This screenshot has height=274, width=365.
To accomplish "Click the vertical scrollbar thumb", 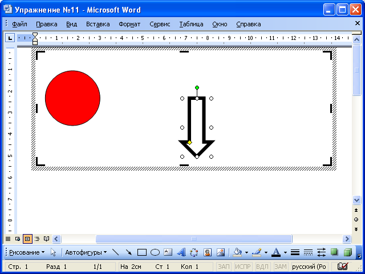I will pos(356,70).
